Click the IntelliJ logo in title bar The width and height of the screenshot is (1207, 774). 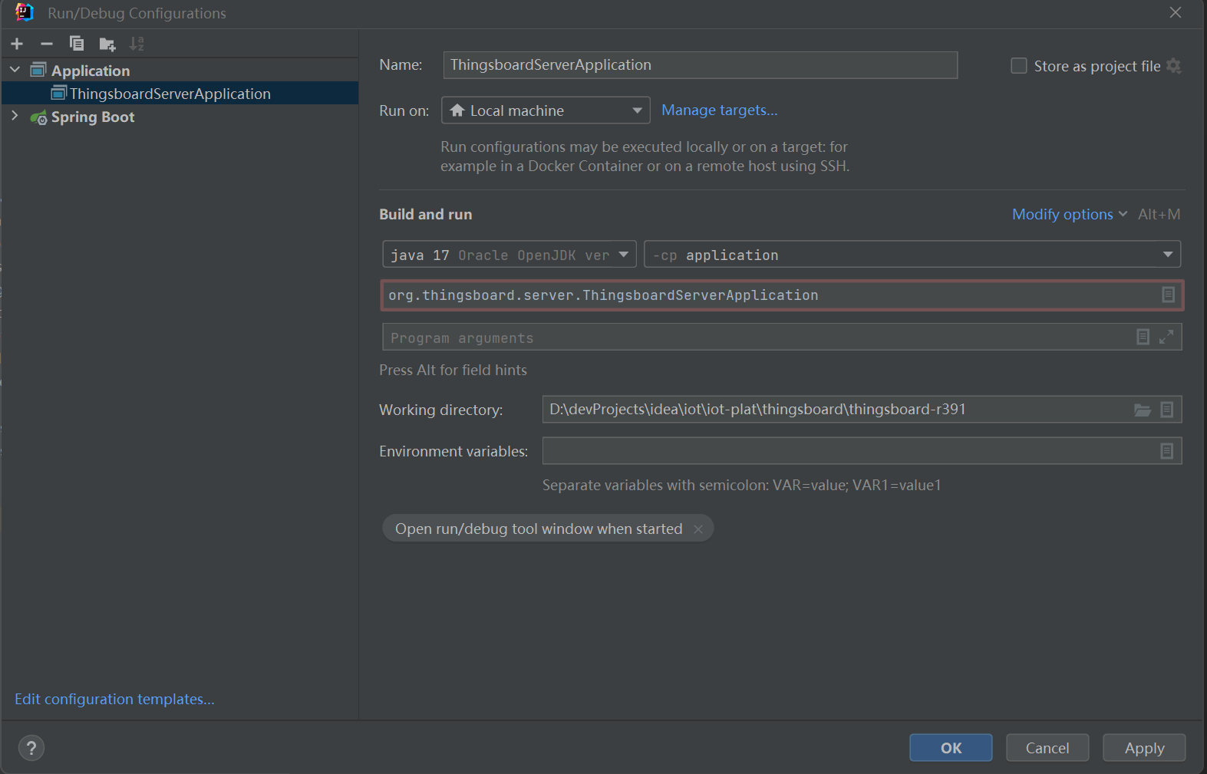pos(24,12)
